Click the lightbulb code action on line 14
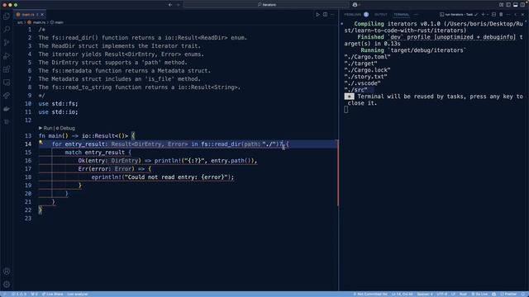 41,143
